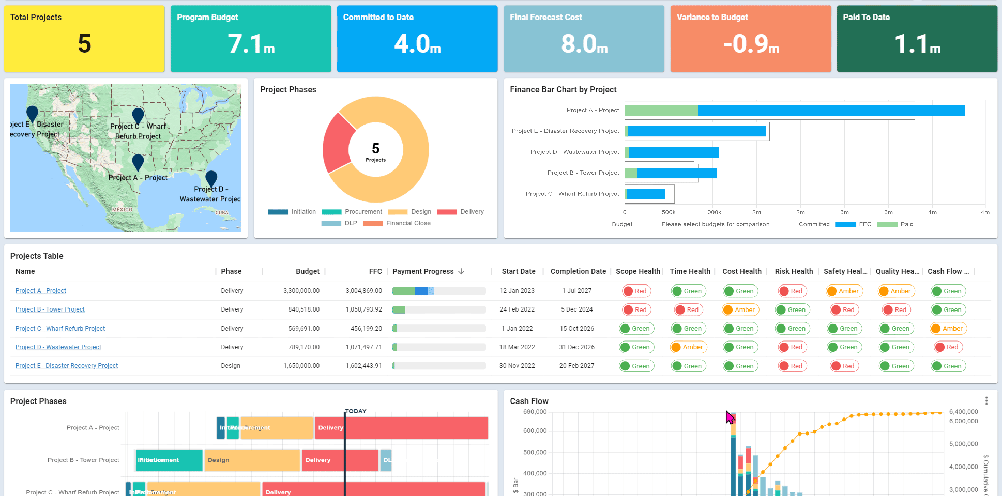Open Project B - Tower Project link

(50, 309)
